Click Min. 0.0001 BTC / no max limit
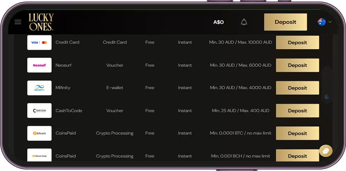 240,133
